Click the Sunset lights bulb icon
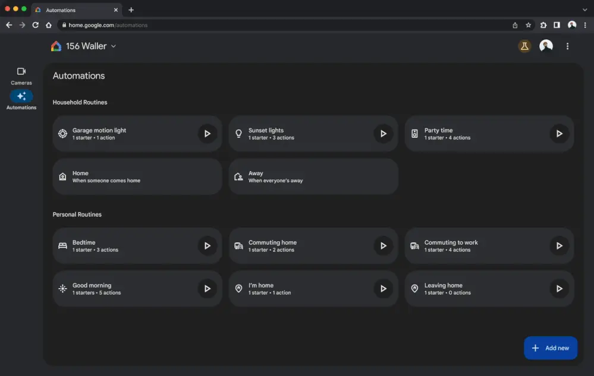594x376 pixels. [x=238, y=134]
